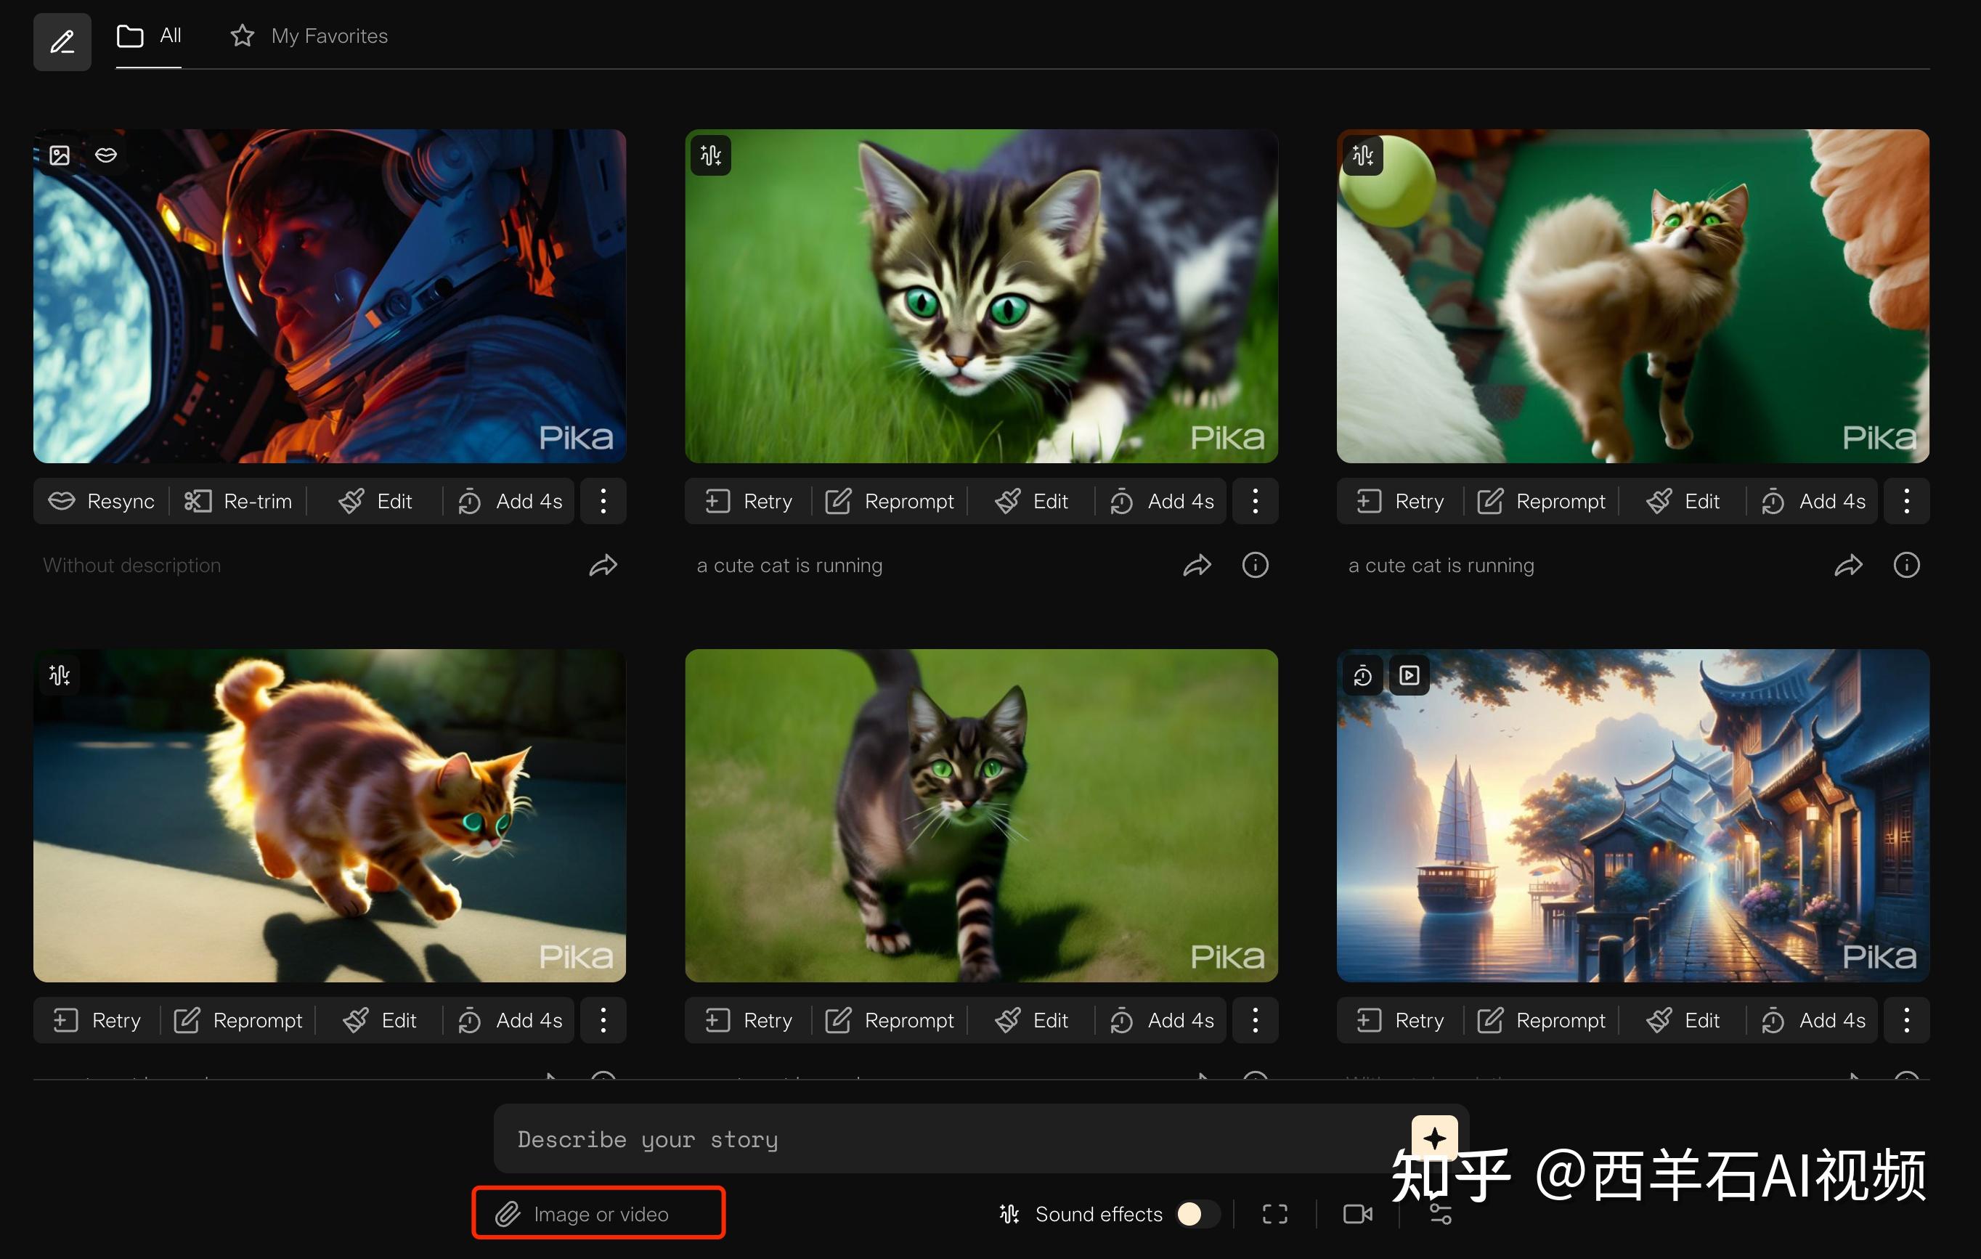Select the All folder tab

(149, 36)
